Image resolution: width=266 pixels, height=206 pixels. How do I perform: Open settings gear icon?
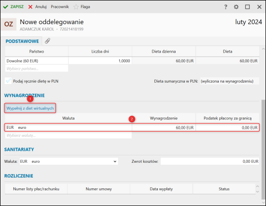[x=236, y=7]
